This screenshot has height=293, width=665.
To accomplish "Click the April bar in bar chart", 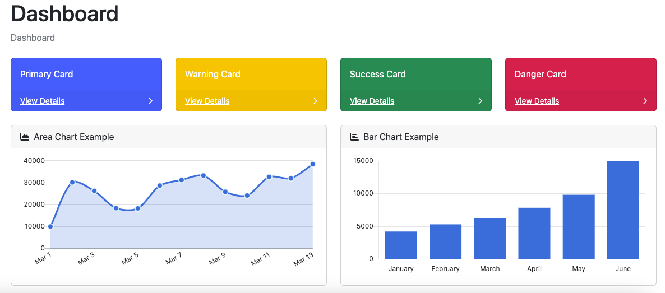I will click(x=534, y=233).
